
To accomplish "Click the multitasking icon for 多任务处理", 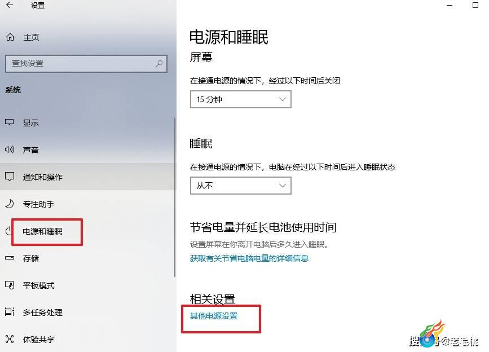I will coord(10,312).
